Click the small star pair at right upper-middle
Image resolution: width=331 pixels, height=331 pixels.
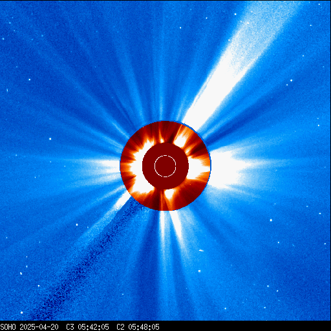289,83
